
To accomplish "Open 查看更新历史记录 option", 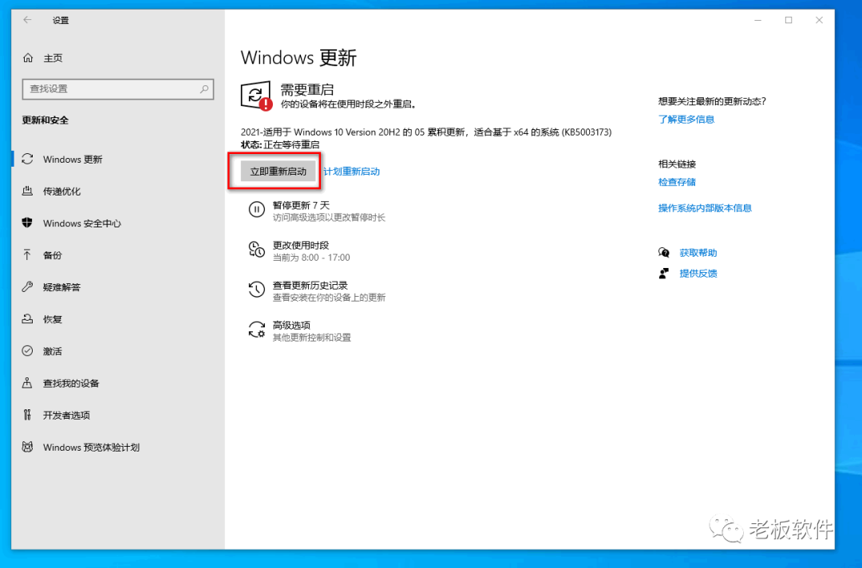I will (x=317, y=290).
